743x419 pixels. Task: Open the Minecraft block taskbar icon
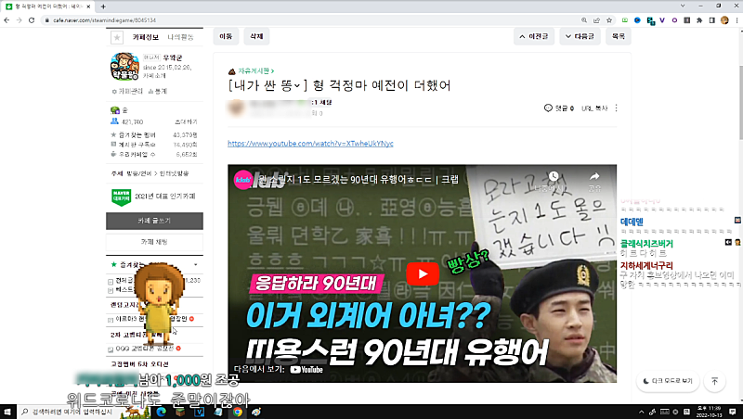pos(180,412)
